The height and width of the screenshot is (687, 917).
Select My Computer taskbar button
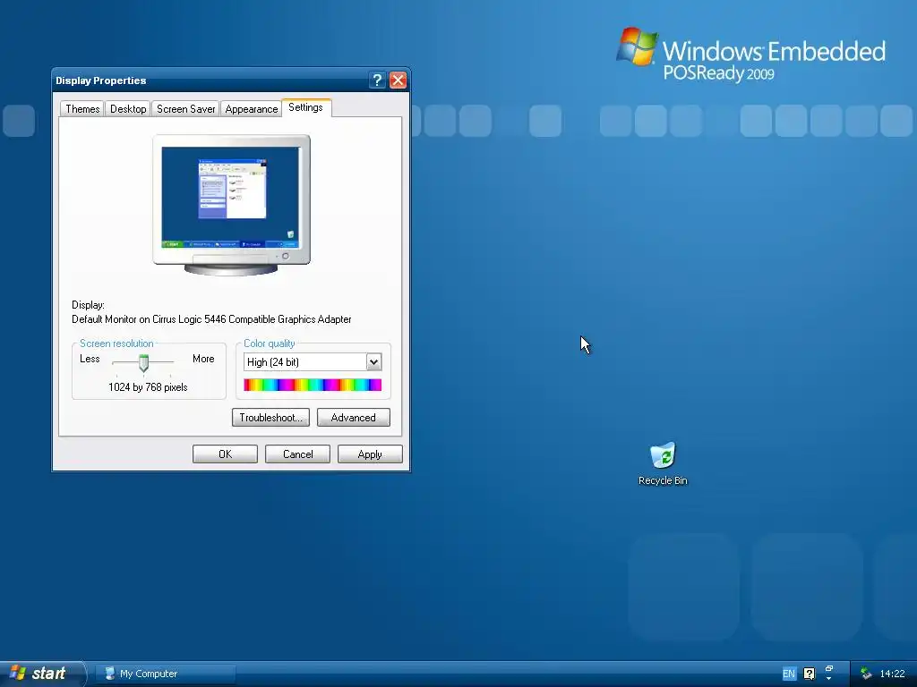(166, 674)
